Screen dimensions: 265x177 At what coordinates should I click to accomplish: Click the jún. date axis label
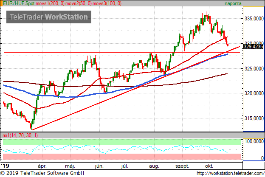pyautogui.click(x=99, y=166)
